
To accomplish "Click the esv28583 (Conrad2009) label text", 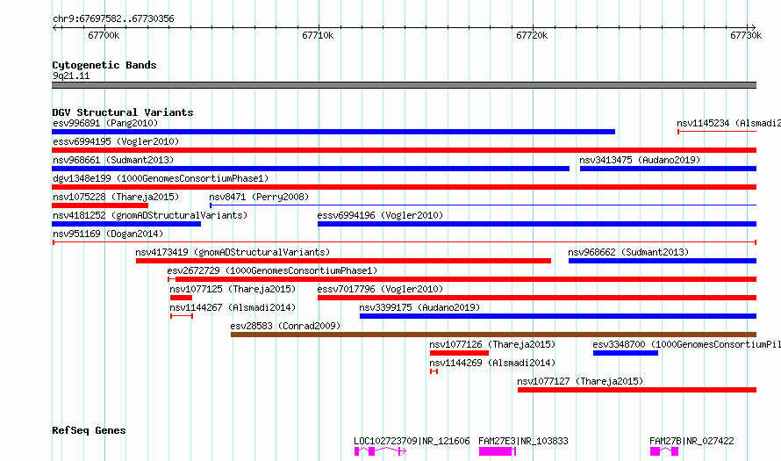I will (285, 326).
